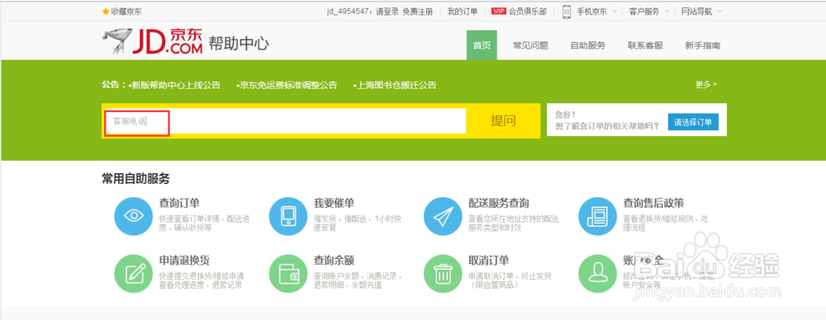826x320 pixels.
Task: Open the 我的订单 link
Action: pyautogui.click(x=463, y=12)
